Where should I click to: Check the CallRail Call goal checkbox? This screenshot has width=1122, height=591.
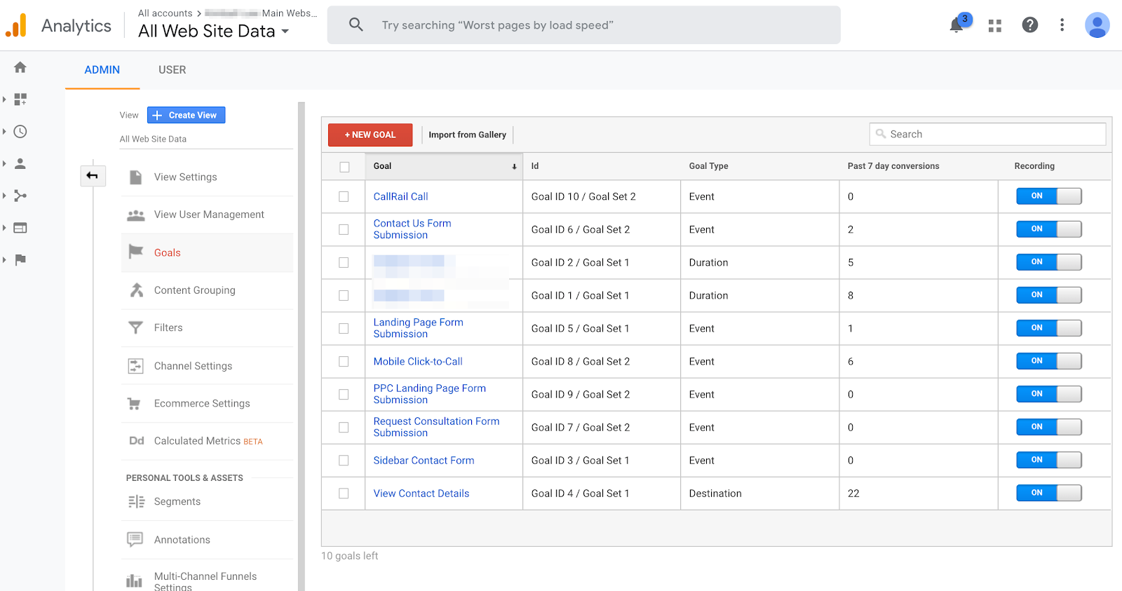[344, 197]
